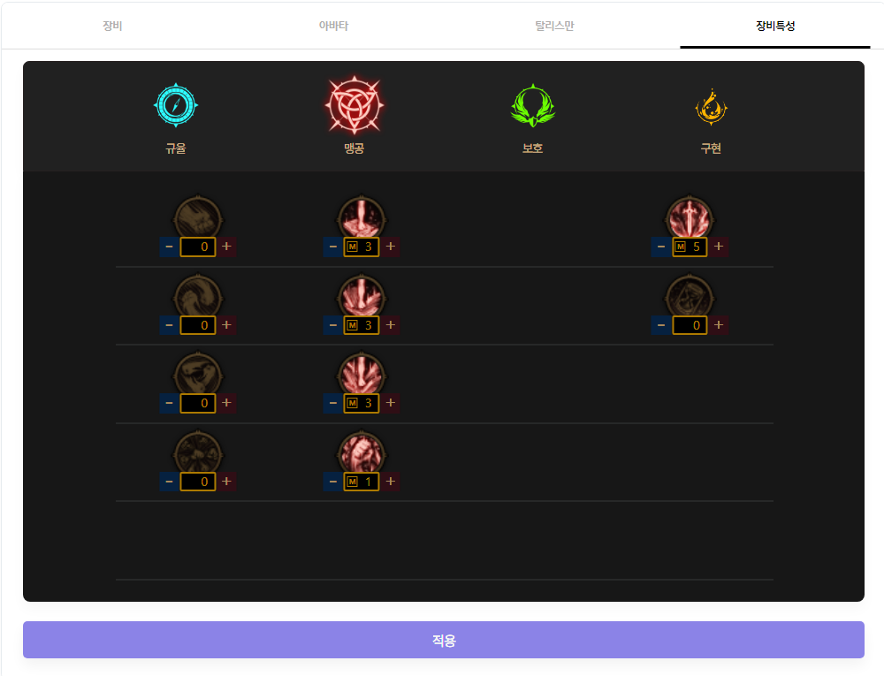Click the fourth 맹공 fist skill icon
The width and height of the screenshot is (884, 676).
point(362,452)
